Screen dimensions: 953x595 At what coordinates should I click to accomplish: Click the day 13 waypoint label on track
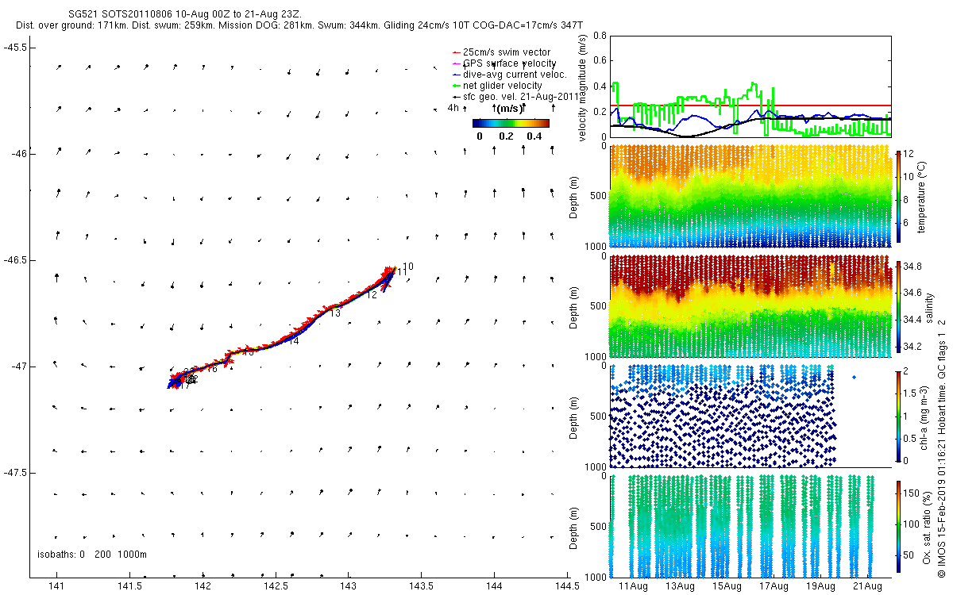335,313
